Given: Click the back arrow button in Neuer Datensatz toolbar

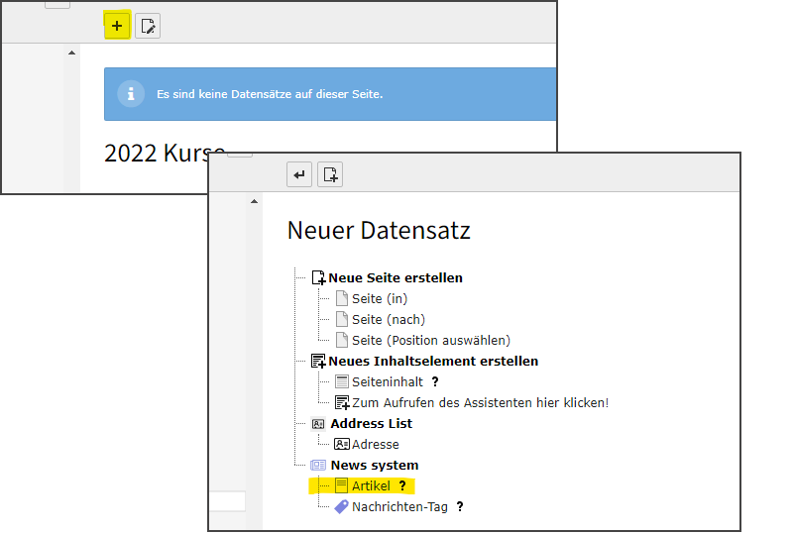Looking at the screenshot, I should (299, 175).
